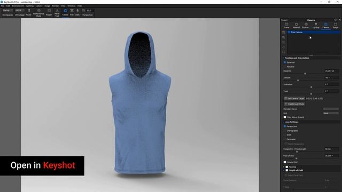Click the Pause render icon in toolbar
342x192 pixels.
coord(28,11)
